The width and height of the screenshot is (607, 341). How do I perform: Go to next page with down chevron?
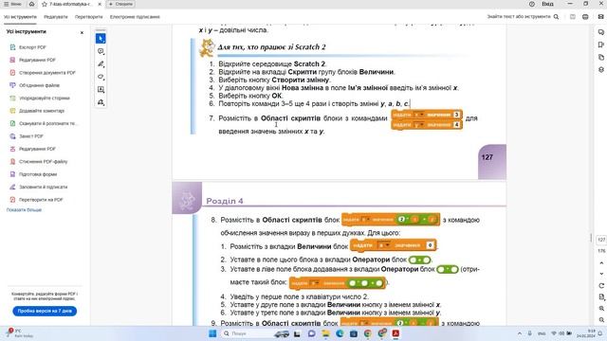601,274
